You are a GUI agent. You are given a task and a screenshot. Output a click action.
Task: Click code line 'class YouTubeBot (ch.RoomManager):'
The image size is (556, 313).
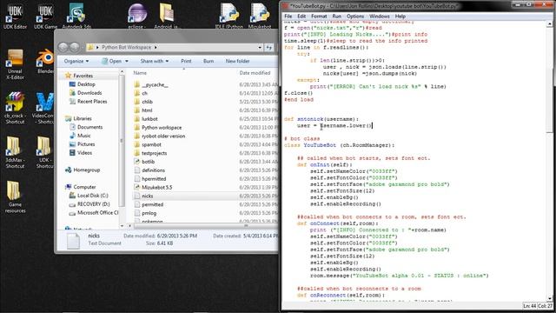pos(339,145)
